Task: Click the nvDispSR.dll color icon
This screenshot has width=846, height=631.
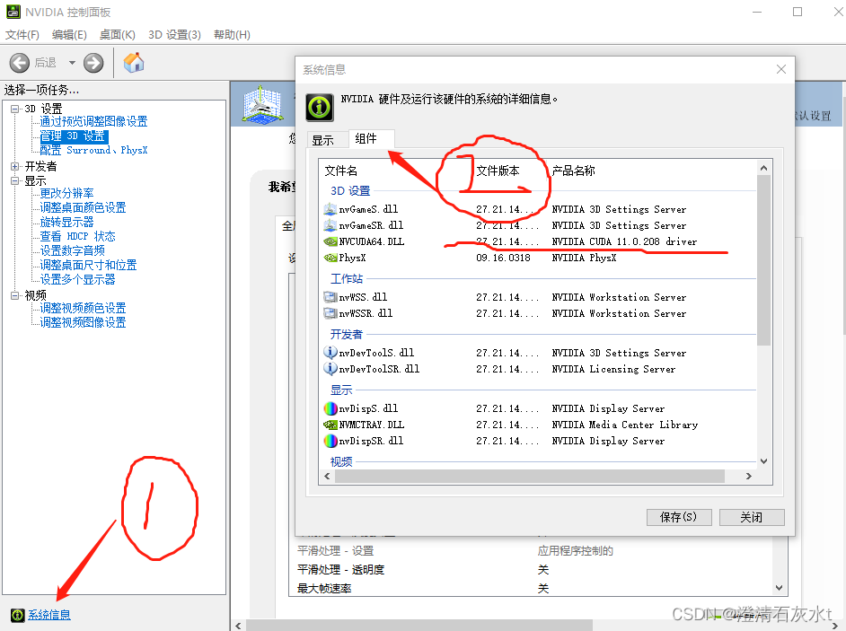Action: coord(330,441)
